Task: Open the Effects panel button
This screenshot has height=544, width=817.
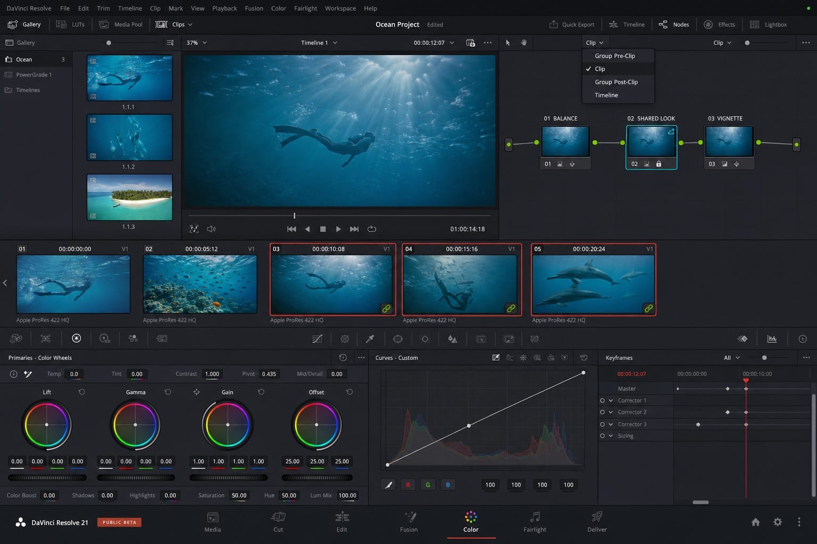Action: point(719,24)
